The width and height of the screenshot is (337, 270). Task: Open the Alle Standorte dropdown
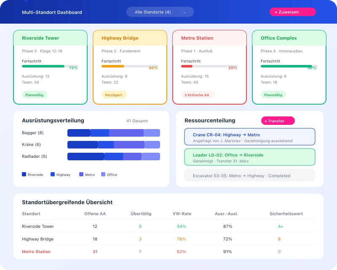click(159, 12)
